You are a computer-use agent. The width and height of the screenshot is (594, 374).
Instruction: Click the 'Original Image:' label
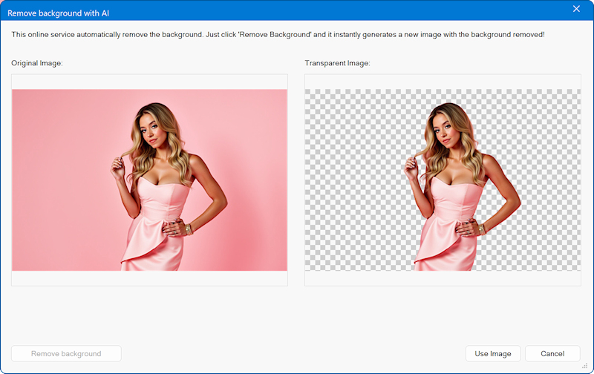tap(37, 63)
